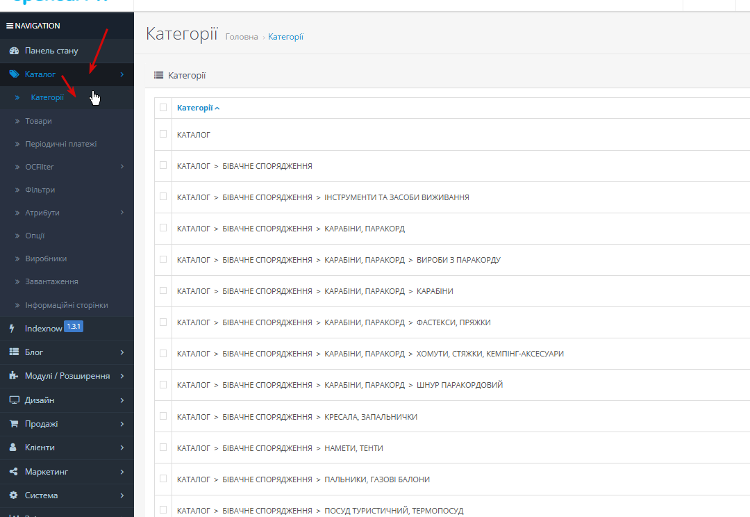The image size is (750, 517).
Task: Open the Товари menu item
Action: coord(38,121)
